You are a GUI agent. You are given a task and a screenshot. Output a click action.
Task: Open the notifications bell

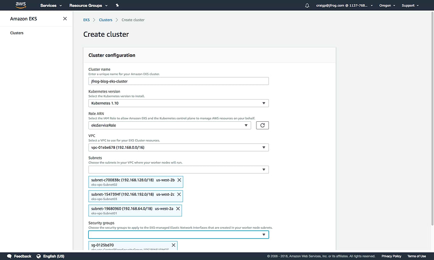307,5
